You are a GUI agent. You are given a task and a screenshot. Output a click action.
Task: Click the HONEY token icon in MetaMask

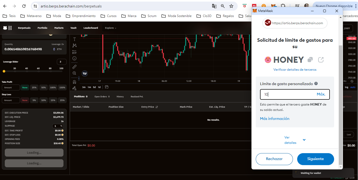point(268,60)
